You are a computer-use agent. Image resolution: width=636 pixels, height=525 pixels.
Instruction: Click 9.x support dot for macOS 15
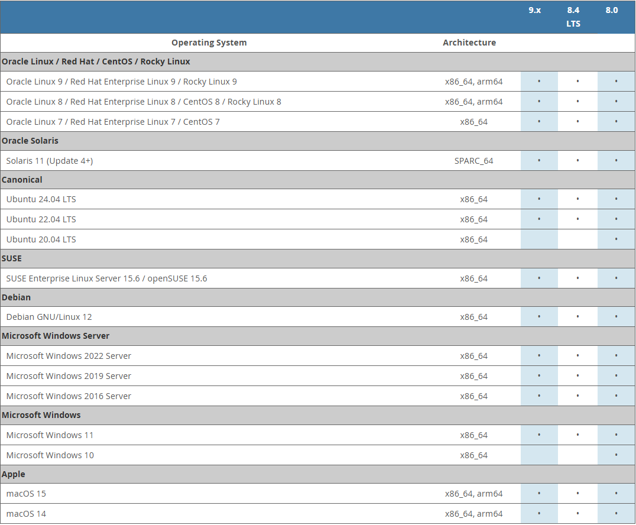[539, 493]
